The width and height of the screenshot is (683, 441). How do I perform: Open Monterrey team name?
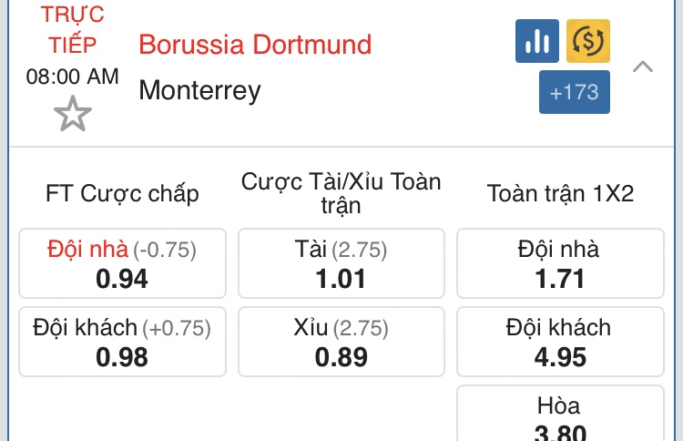[199, 90]
